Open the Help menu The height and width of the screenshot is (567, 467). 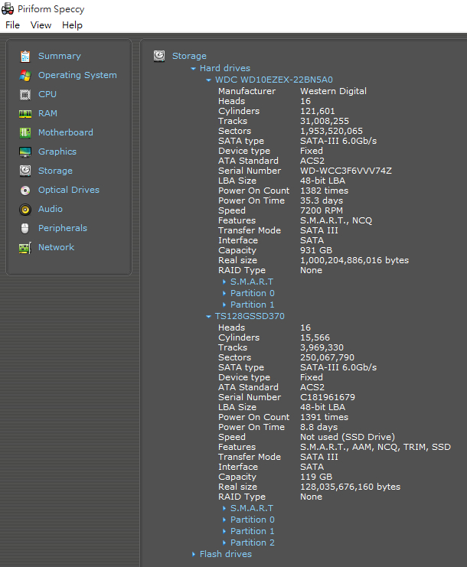tap(72, 25)
